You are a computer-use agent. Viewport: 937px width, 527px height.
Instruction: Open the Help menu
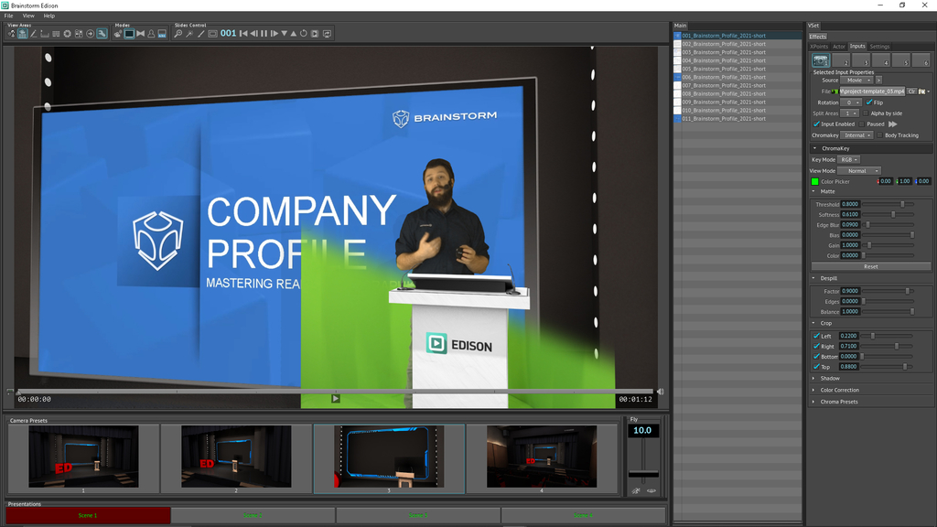point(49,16)
